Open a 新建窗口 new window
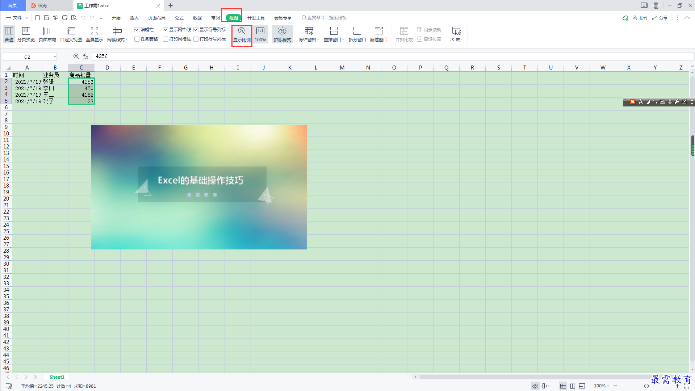Viewport: 695px width, 391px height. click(378, 34)
